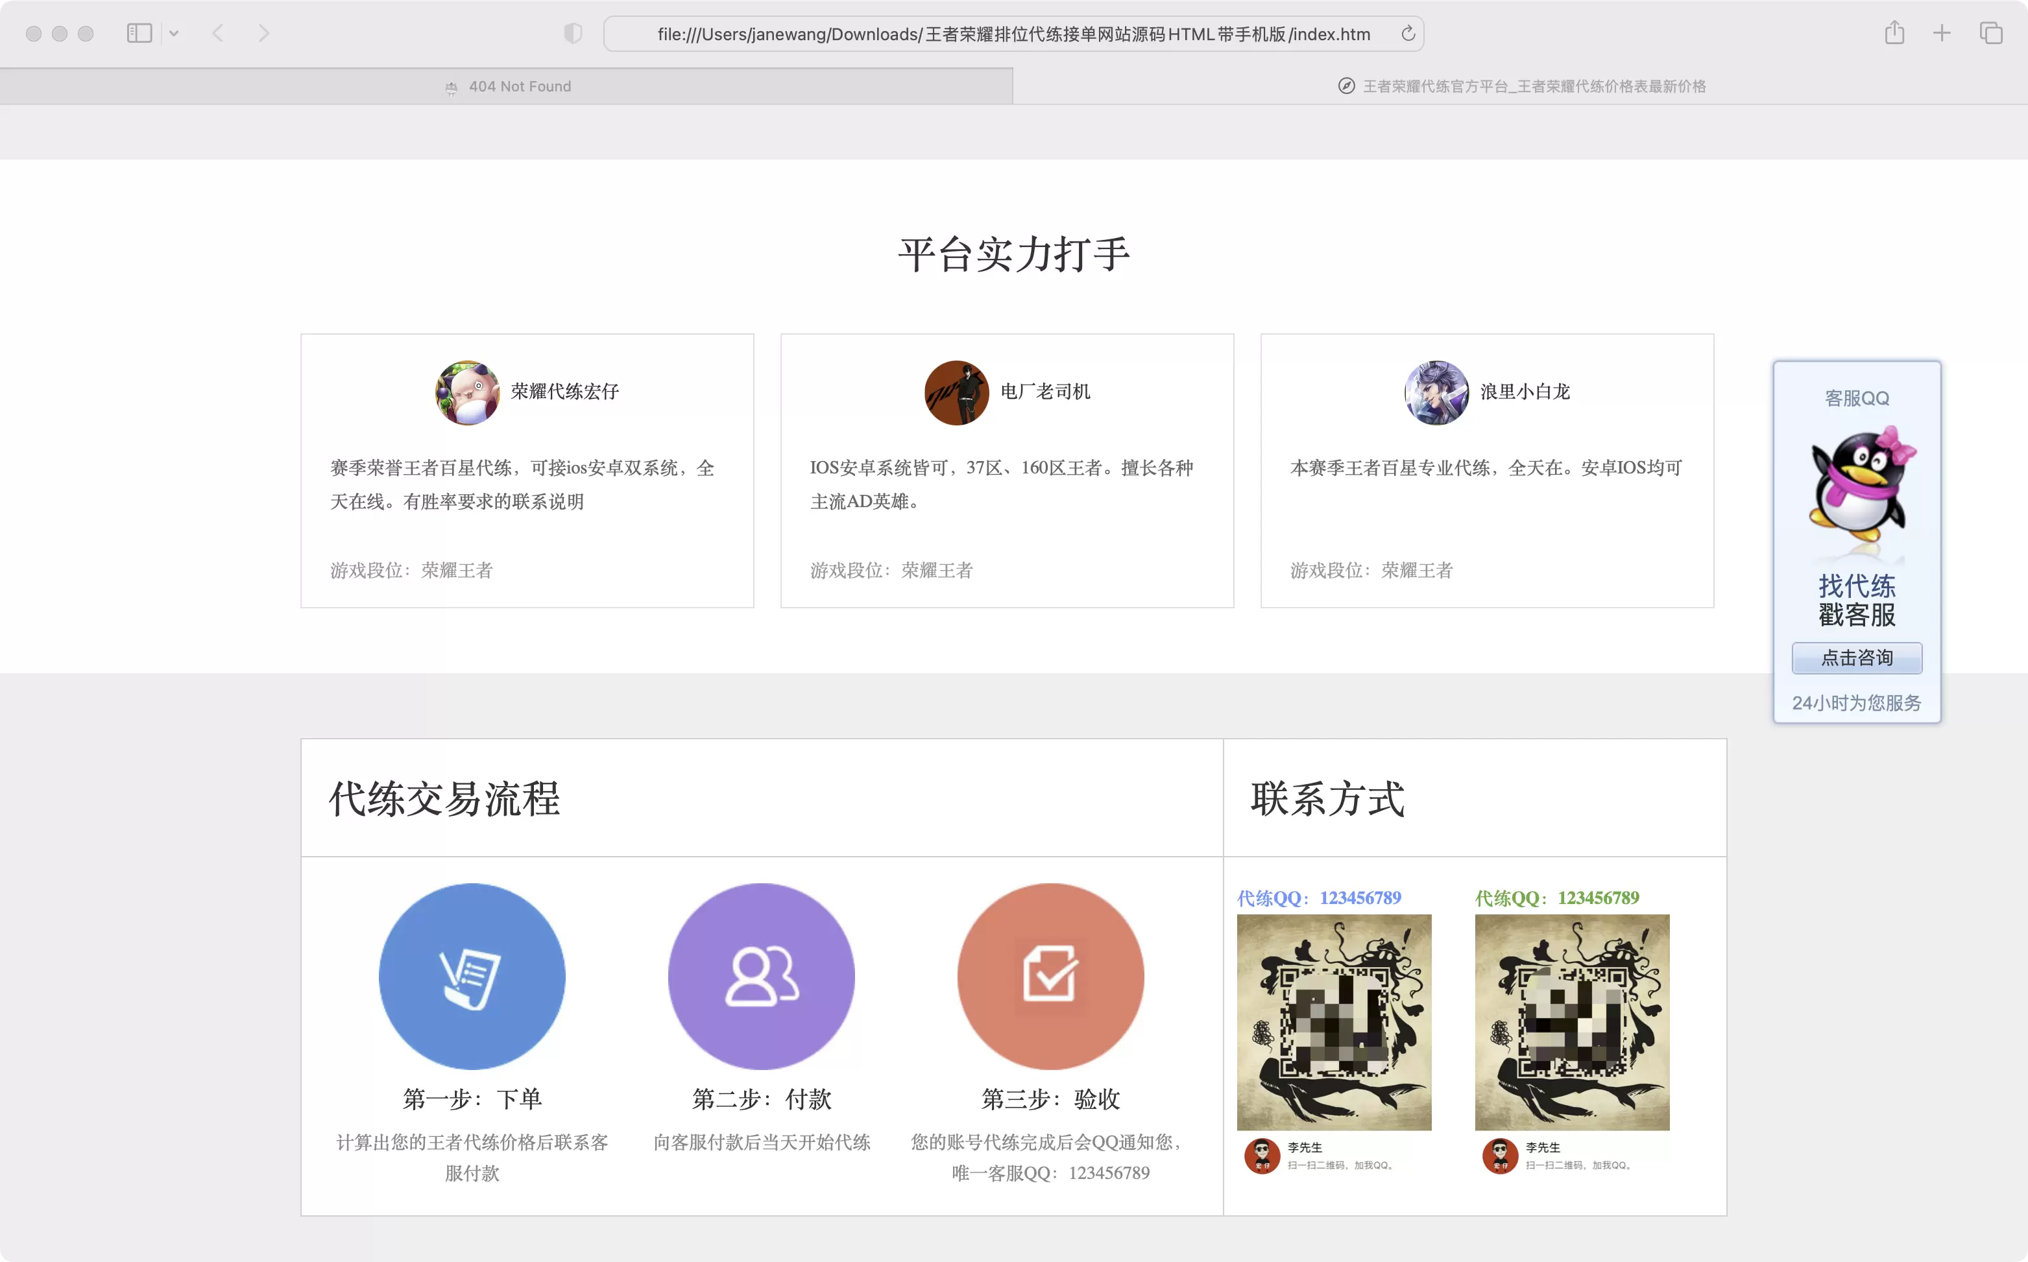This screenshot has height=1262, width=2028.
Task: Click 电厂老司机 avatar image
Action: pos(957,392)
